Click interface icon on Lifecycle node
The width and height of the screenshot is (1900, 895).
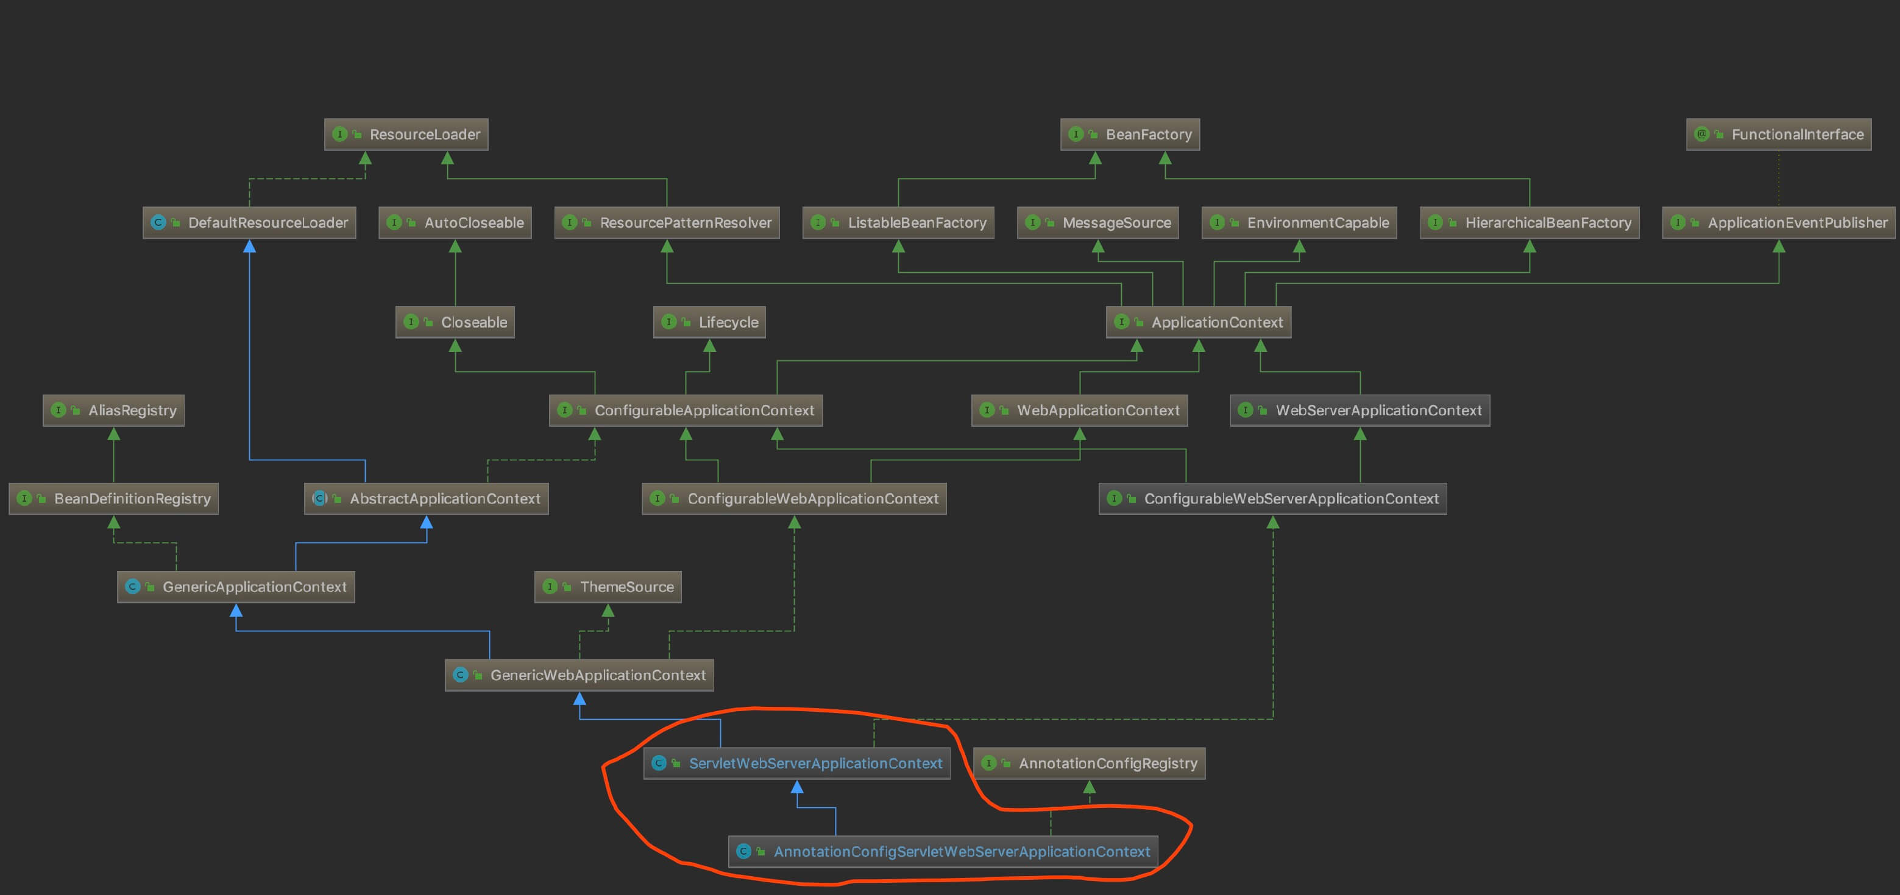pos(668,322)
